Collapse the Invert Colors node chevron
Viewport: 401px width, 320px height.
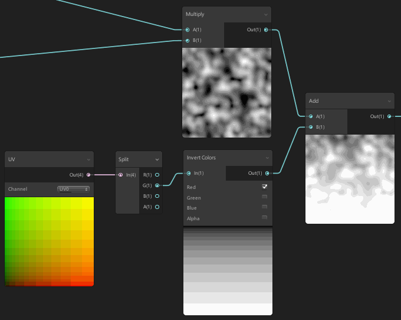[x=267, y=158]
